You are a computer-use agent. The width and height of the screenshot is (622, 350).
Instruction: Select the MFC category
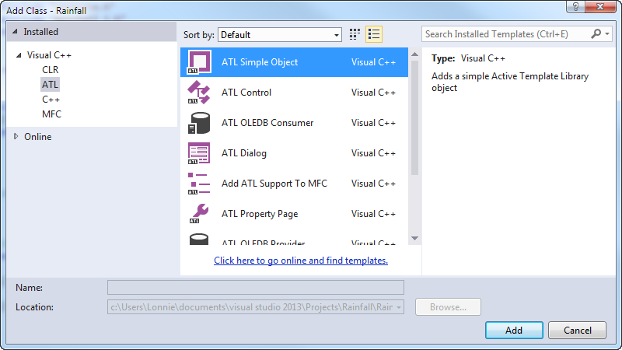pyautogui.click(x=51, y=114)
